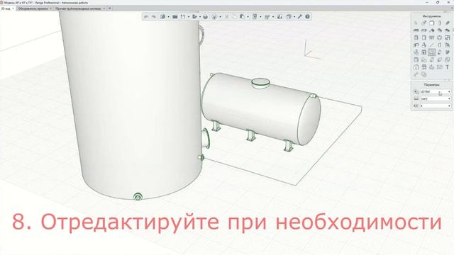This screenshot has height=255, width=454.
Task: Maximize the Renga Professional window
Action: [438, 2]
